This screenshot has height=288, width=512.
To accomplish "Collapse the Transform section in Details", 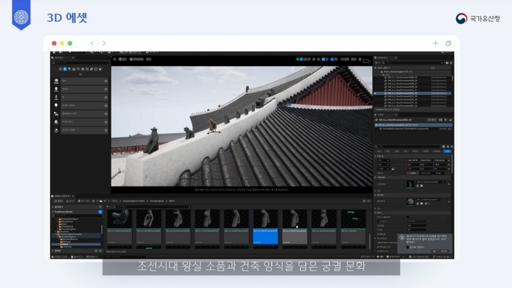I will tap(375, 156).
